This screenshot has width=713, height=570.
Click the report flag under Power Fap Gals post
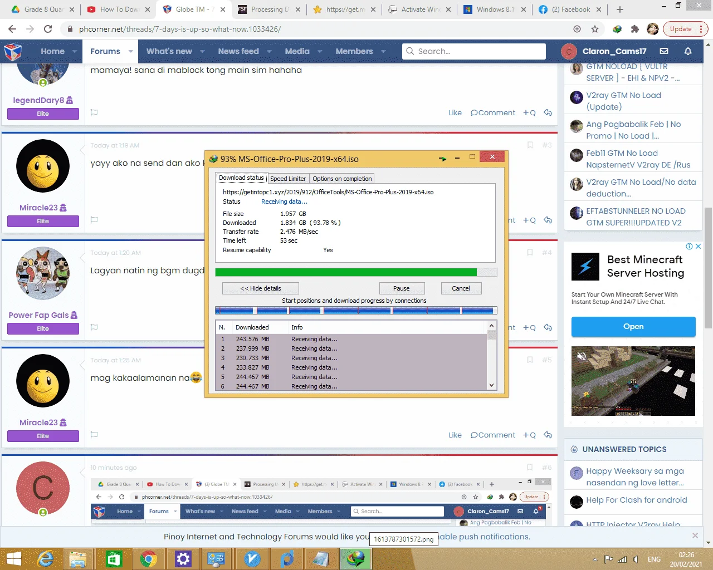click(94, 327)
